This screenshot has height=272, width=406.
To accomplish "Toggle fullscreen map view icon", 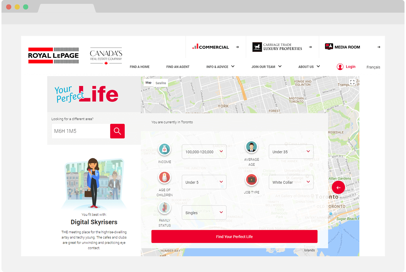I will [352, 82].
